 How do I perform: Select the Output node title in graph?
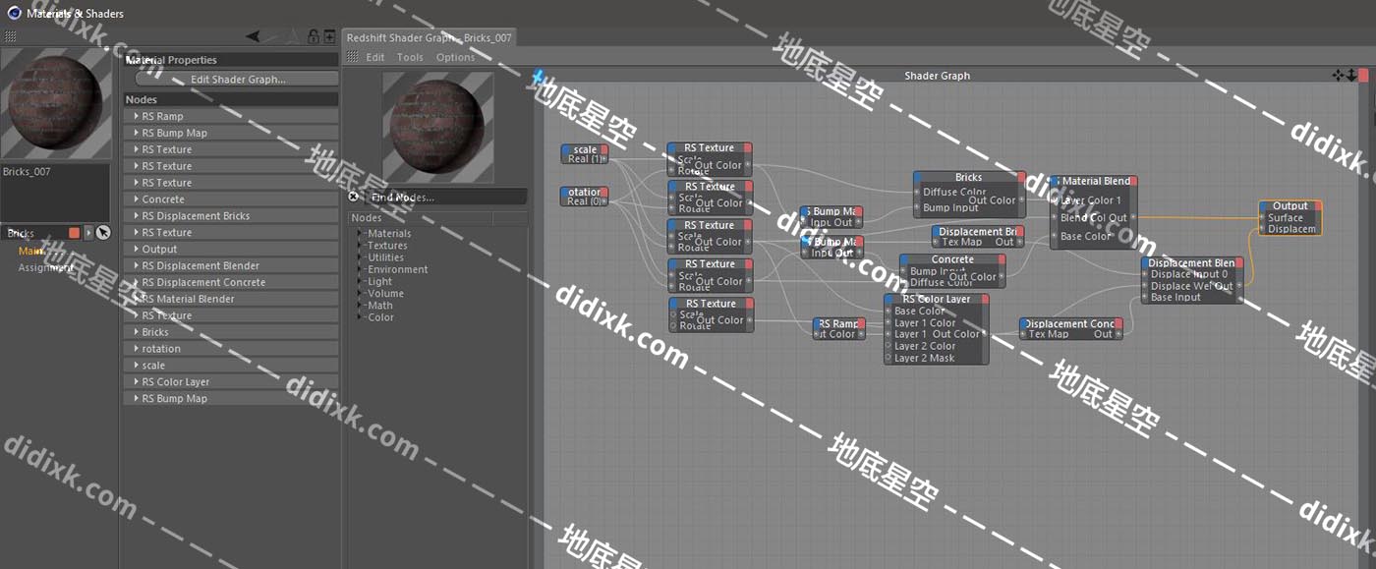click(x=1290, y=206)
